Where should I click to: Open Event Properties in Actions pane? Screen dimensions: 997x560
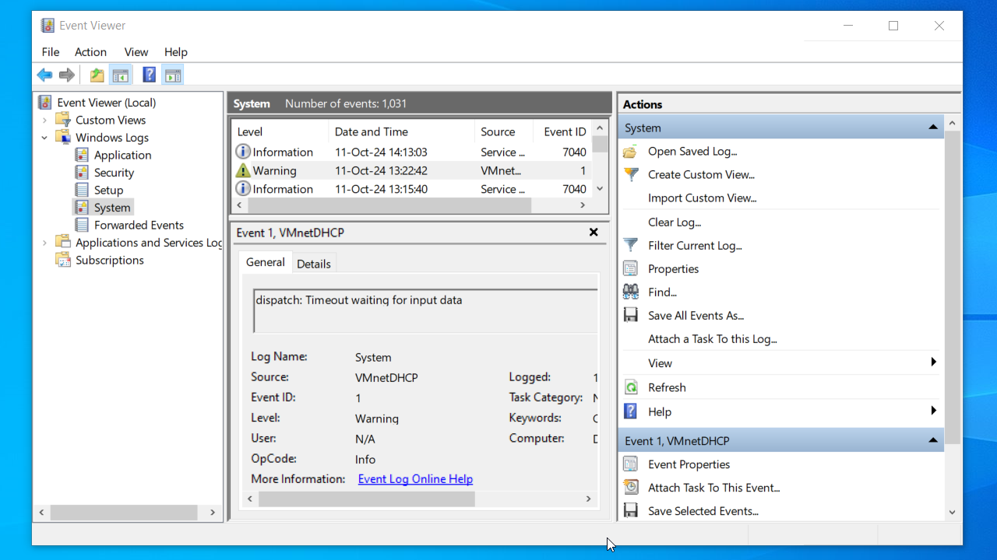689,464
